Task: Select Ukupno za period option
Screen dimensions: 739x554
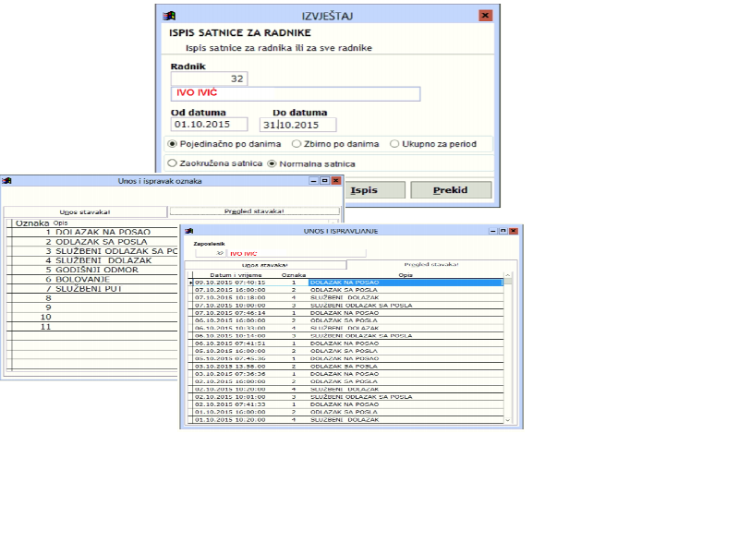Action: pyautogui.click(x=394, y=144)
